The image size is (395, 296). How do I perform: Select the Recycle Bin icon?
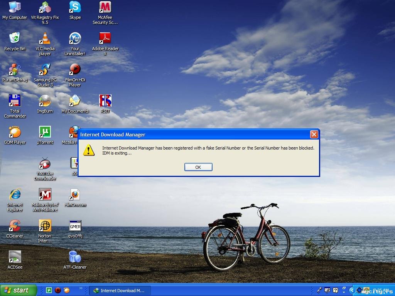15,42
